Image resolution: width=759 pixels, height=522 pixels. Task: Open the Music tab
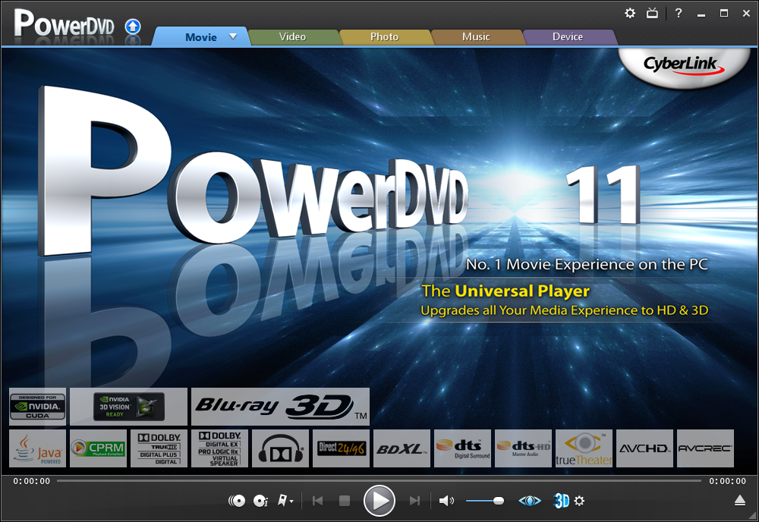pos(476,36)
